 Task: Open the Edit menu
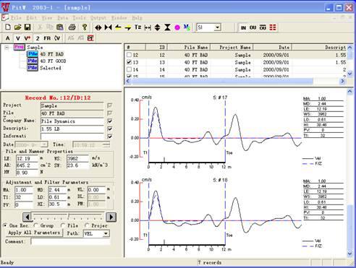(x=31, y=18)
